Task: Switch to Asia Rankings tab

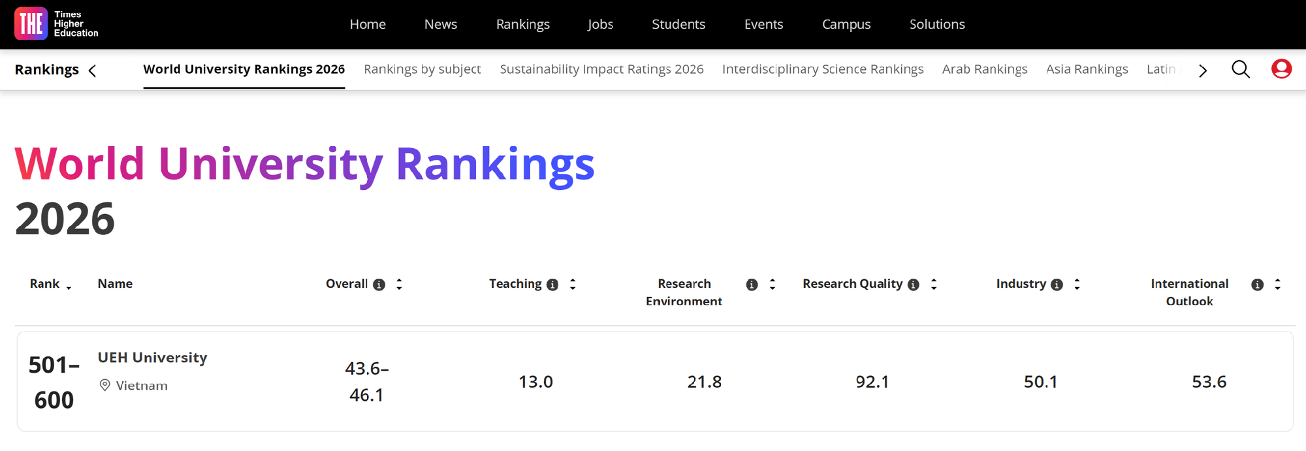Action: pos(1087,69)
